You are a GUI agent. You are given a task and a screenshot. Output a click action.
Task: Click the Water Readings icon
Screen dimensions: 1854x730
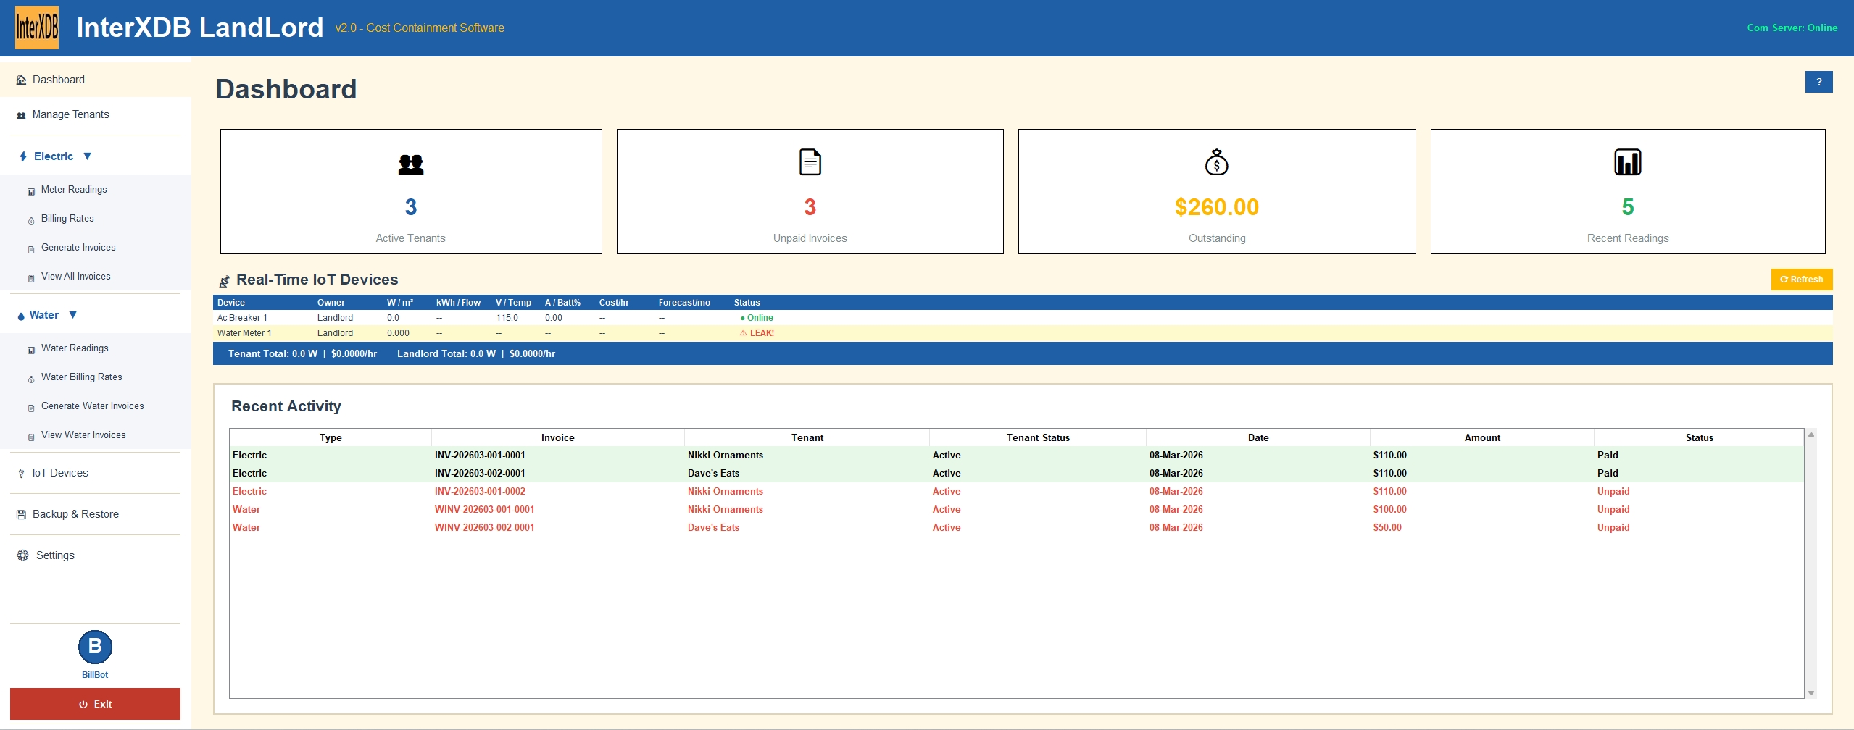pyautogui.click(x=31, y=350)
